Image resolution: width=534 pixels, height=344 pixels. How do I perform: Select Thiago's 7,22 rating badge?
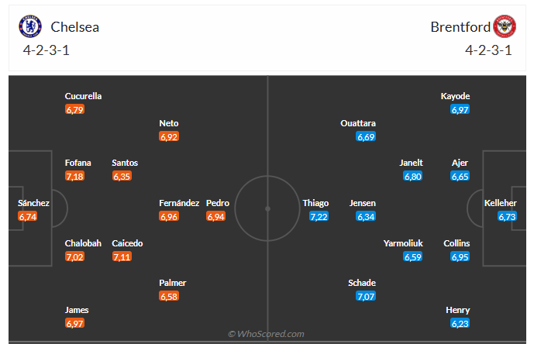point(319,216)
